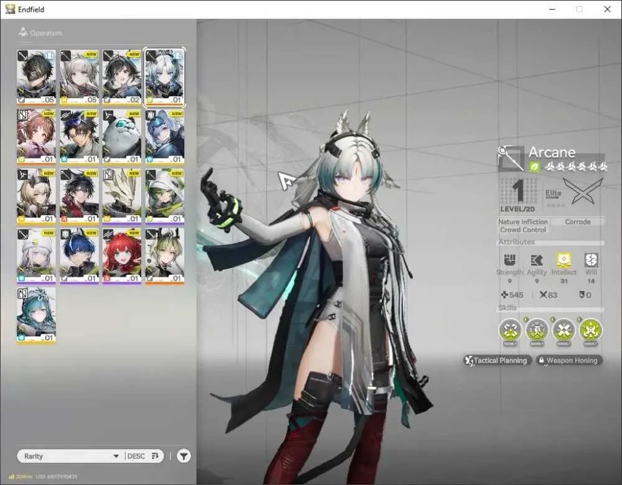Open the operator filter funnel icon
The image size is (622, 485).
pyautogui.click(x=183, y=456)
